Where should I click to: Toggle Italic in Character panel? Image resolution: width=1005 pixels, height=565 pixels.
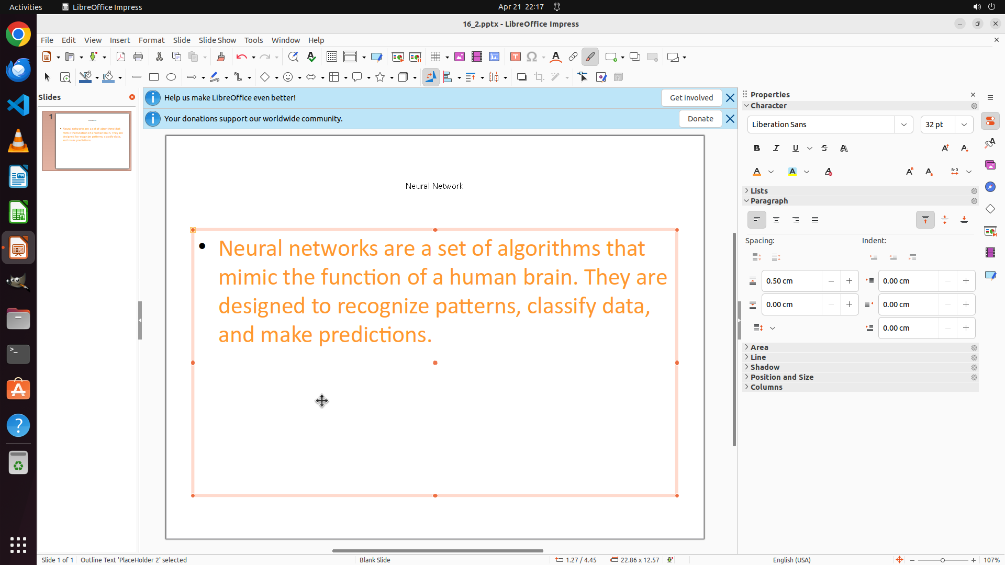pyautogui.click(x=776, y=149)
